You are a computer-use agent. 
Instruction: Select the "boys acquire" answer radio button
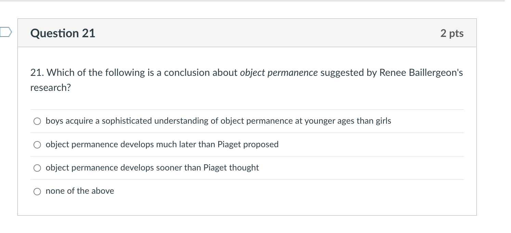point(37,121)
